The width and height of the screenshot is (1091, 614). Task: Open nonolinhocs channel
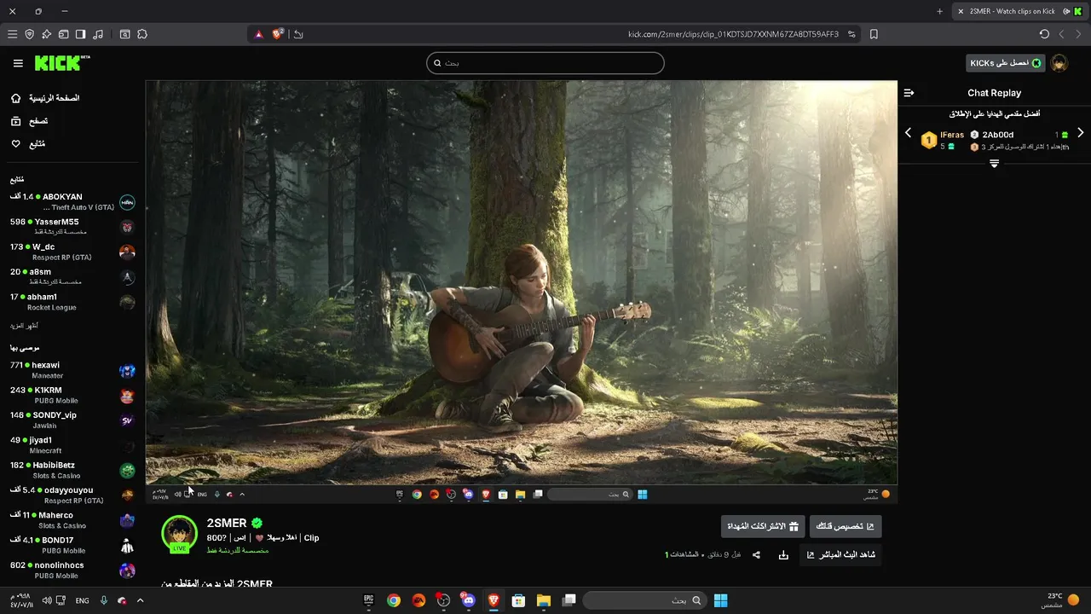coord(72,570)
